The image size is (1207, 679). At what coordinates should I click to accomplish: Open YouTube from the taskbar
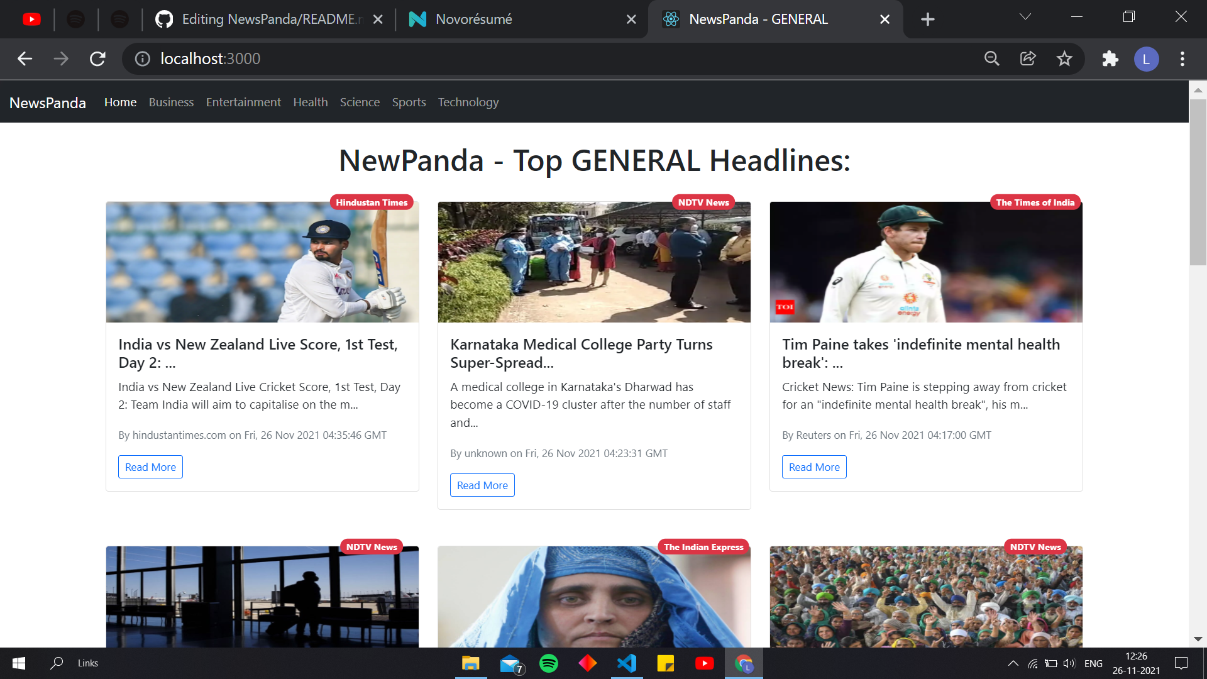click(705, 663)
